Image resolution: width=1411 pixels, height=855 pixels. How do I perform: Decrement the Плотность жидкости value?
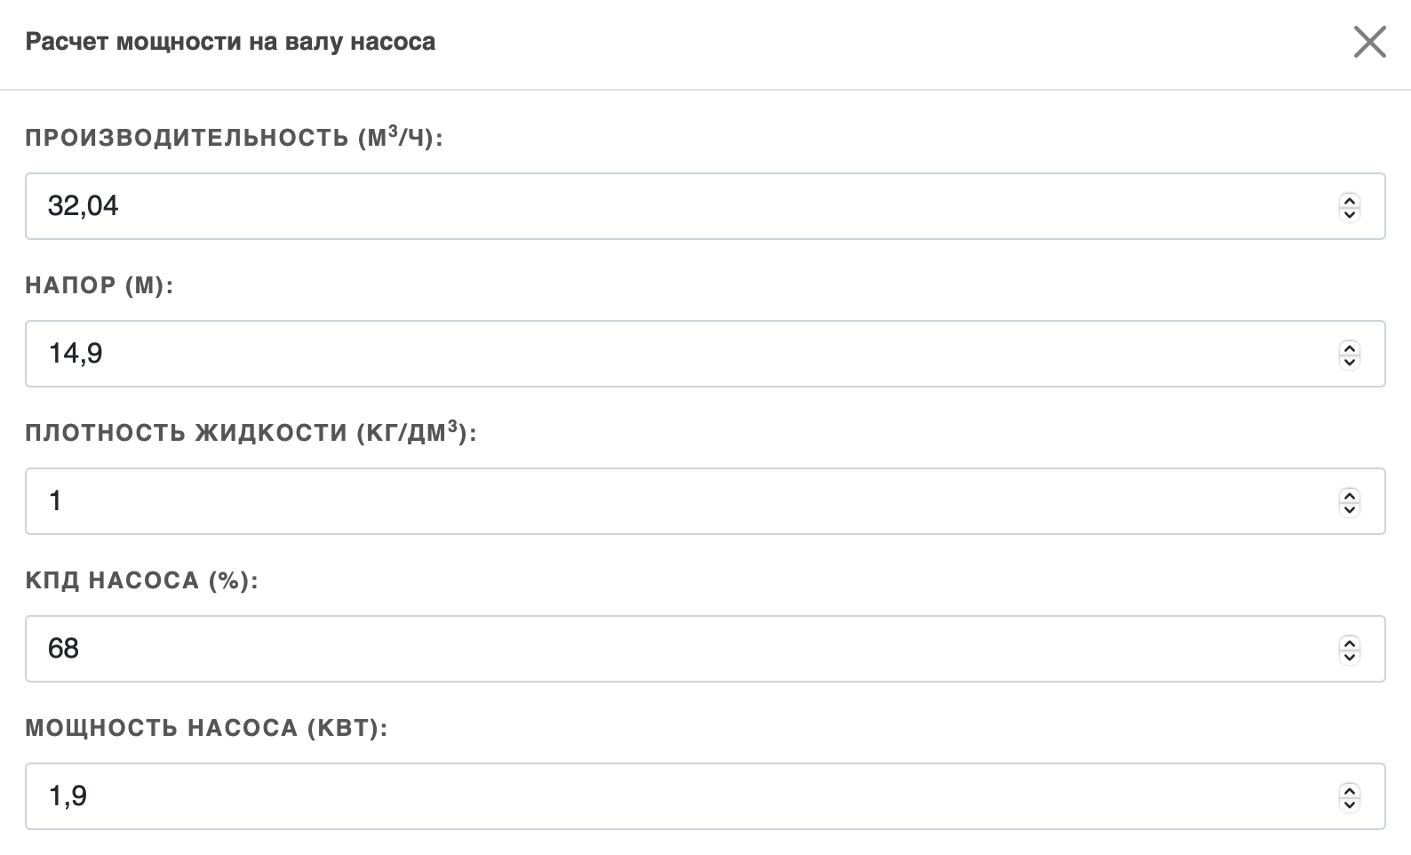pos(1349,509)
